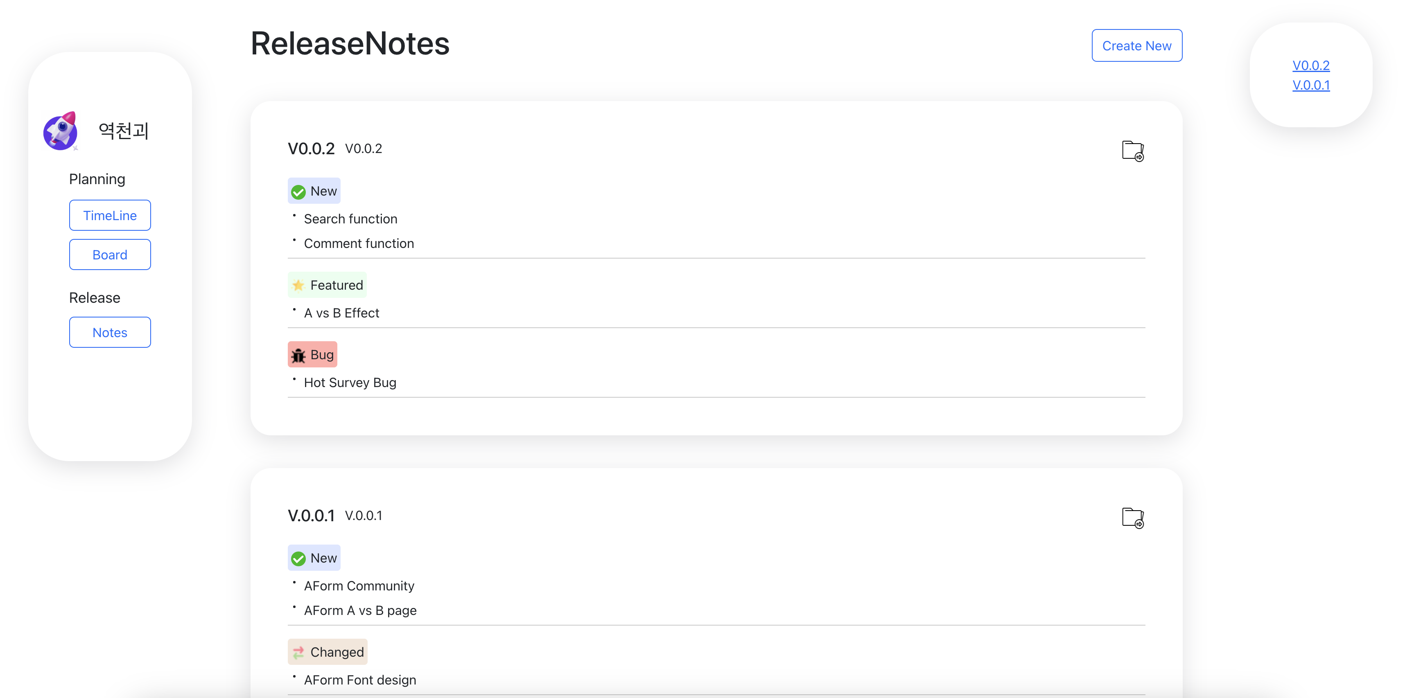Click the green checkmark icon in V.0.0.1
Viewport: 1405px width, 698px height.
tap(298, 559)
